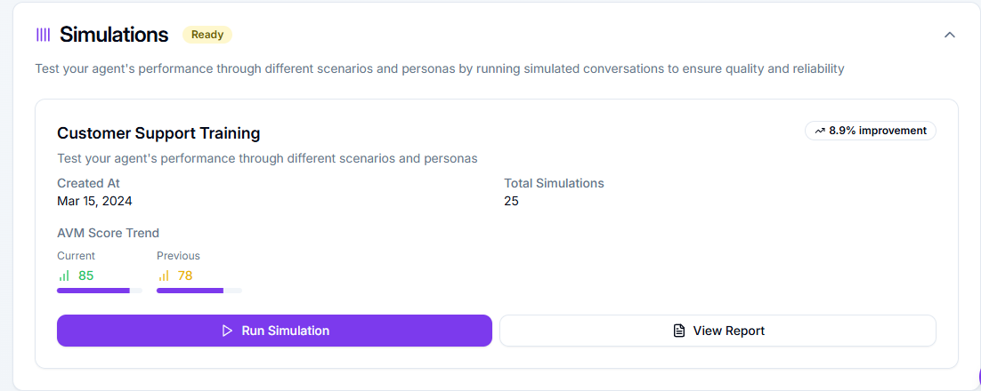Click the Simulations section heading
This screenshot has height=391, width=981.
pyautogui.click(x=114, y=35)
